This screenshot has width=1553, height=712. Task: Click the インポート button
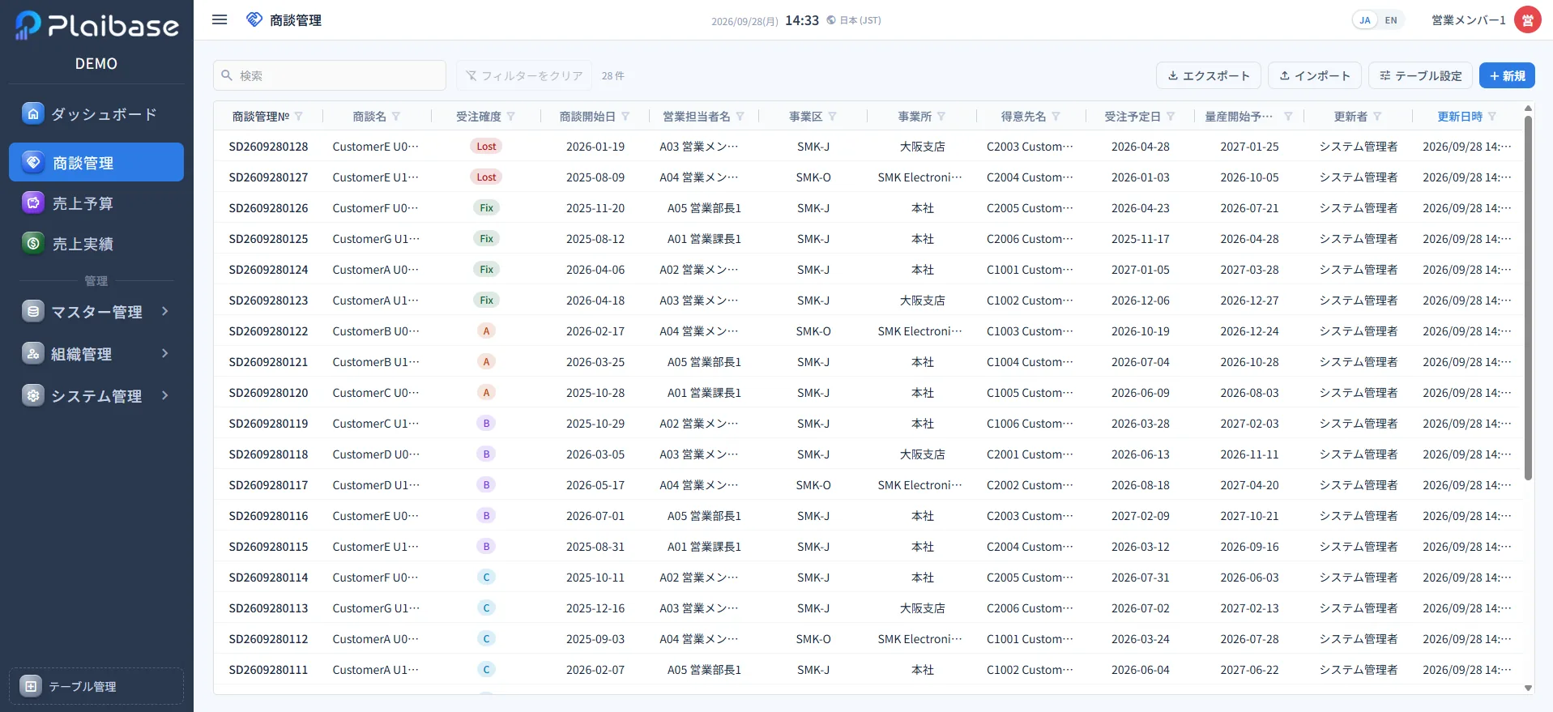point(1315,75)
